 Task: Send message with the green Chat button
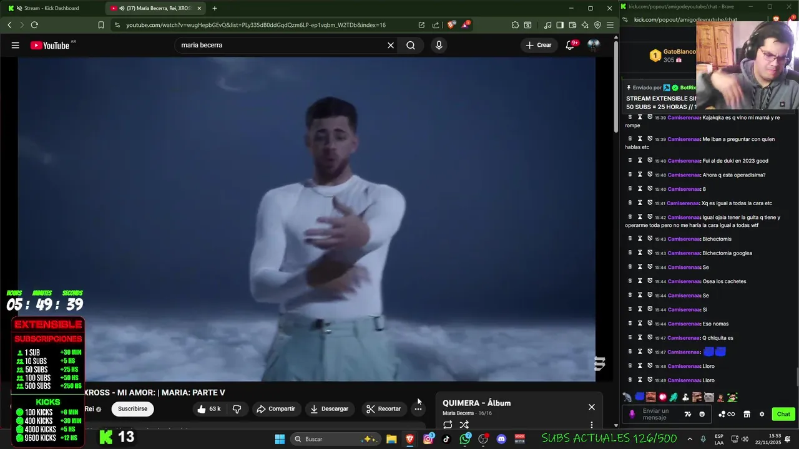point(783,414)
